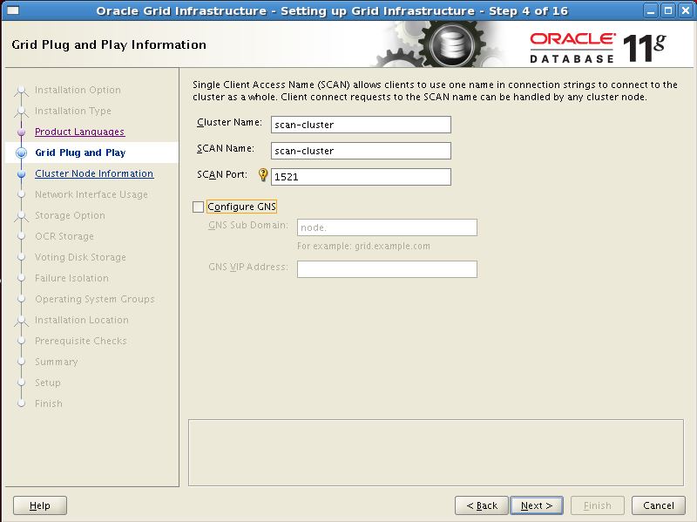Click the 'For example: grid.example.com' hint text
This screenshot has height=522, width=697.
[363, 246]
